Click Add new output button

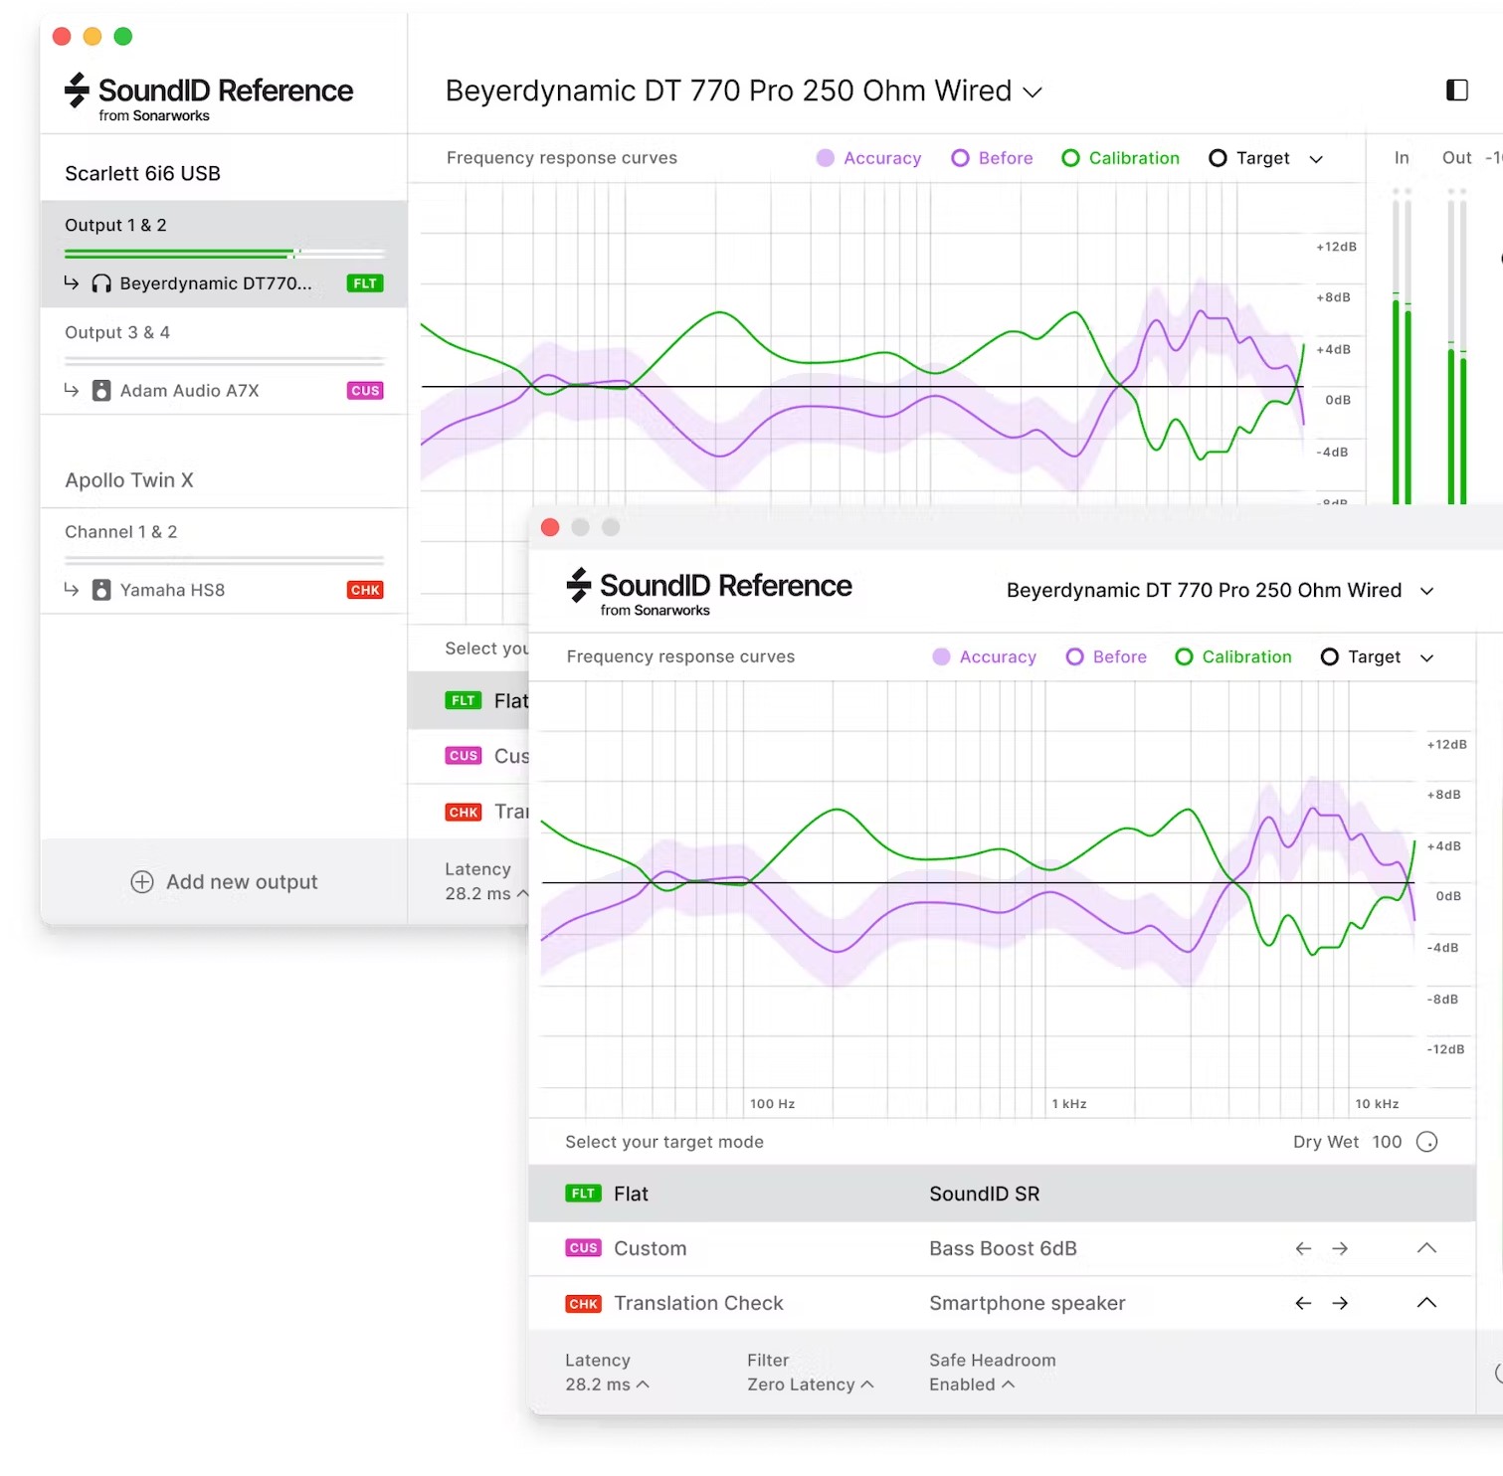coord(224,882)
